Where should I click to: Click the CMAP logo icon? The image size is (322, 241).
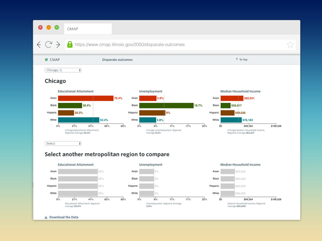coord(46,60)
